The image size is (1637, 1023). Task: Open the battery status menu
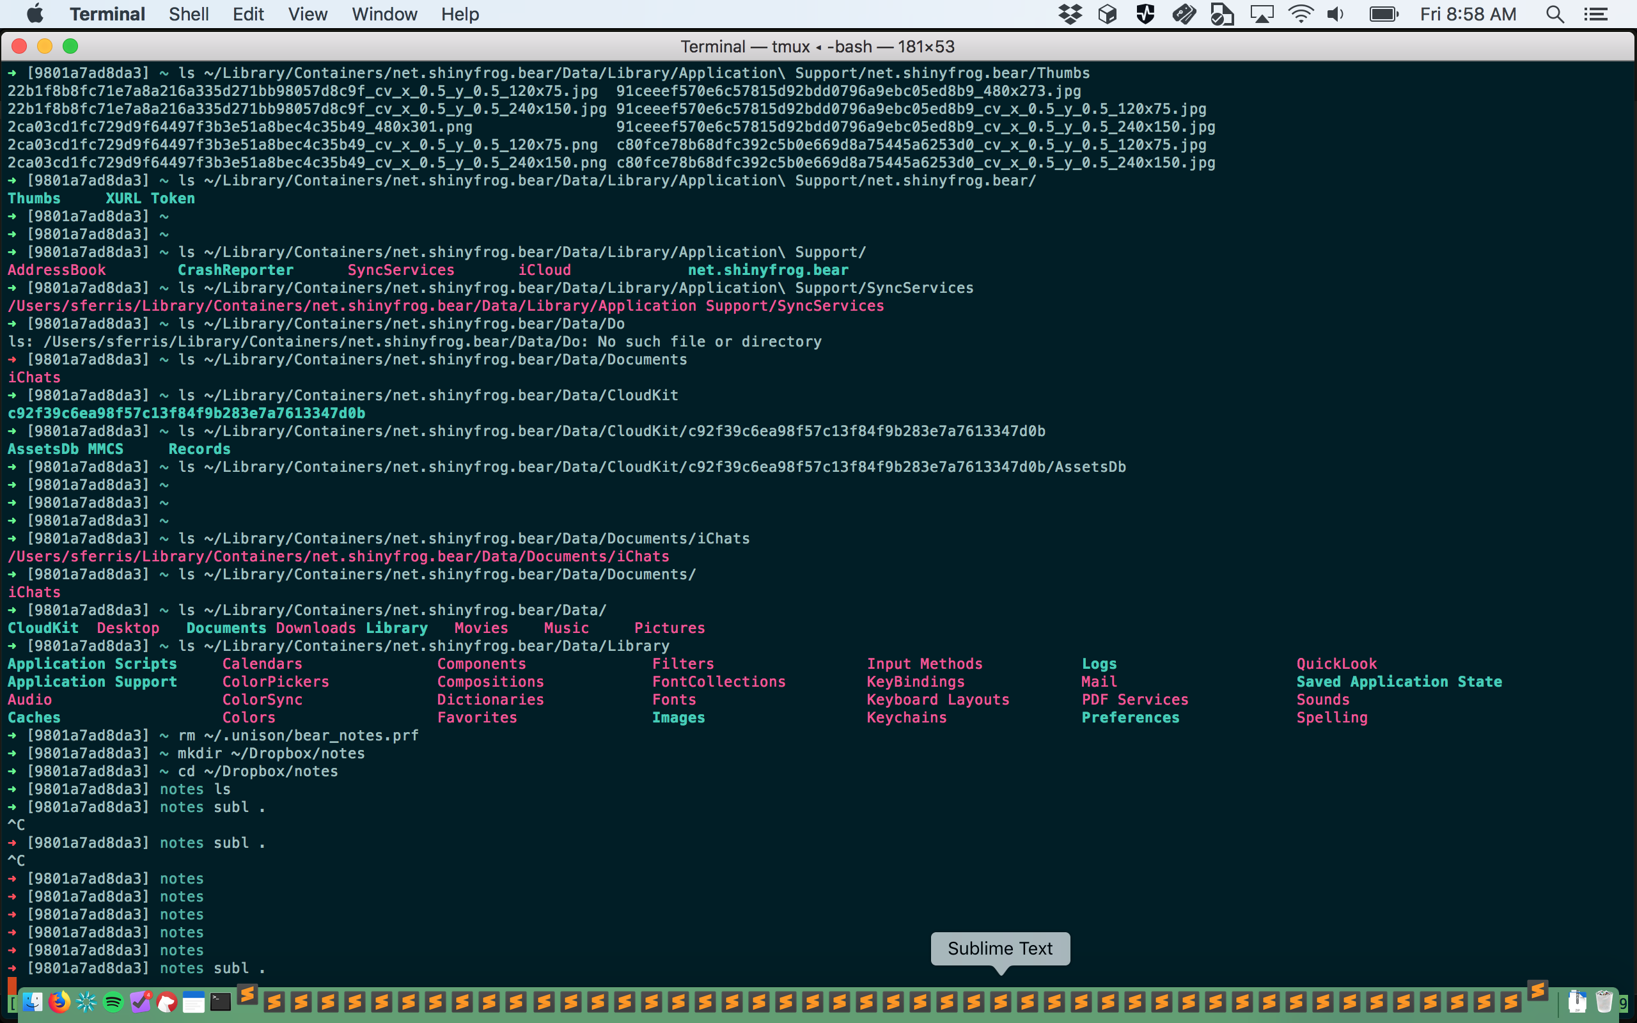tap(1383, 14)
